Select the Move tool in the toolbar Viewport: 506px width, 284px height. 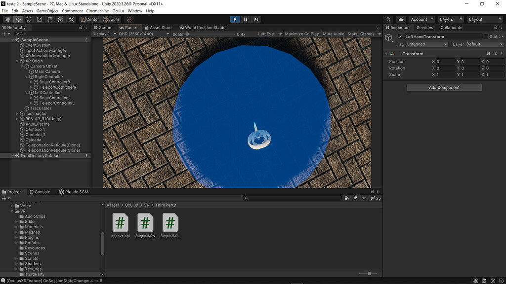pyautogui.click(x=18, y=19)
